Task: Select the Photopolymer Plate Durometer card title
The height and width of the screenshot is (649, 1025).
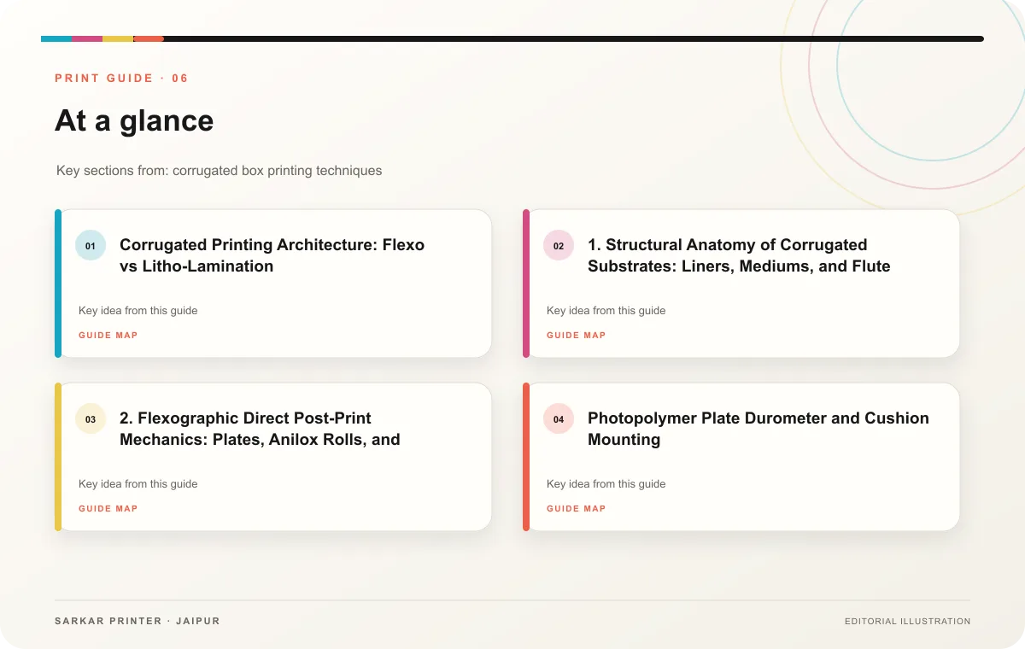Action: pos(758,429)
